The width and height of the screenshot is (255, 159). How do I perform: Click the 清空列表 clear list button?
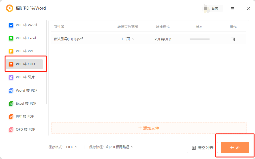[x=202, y=147]
